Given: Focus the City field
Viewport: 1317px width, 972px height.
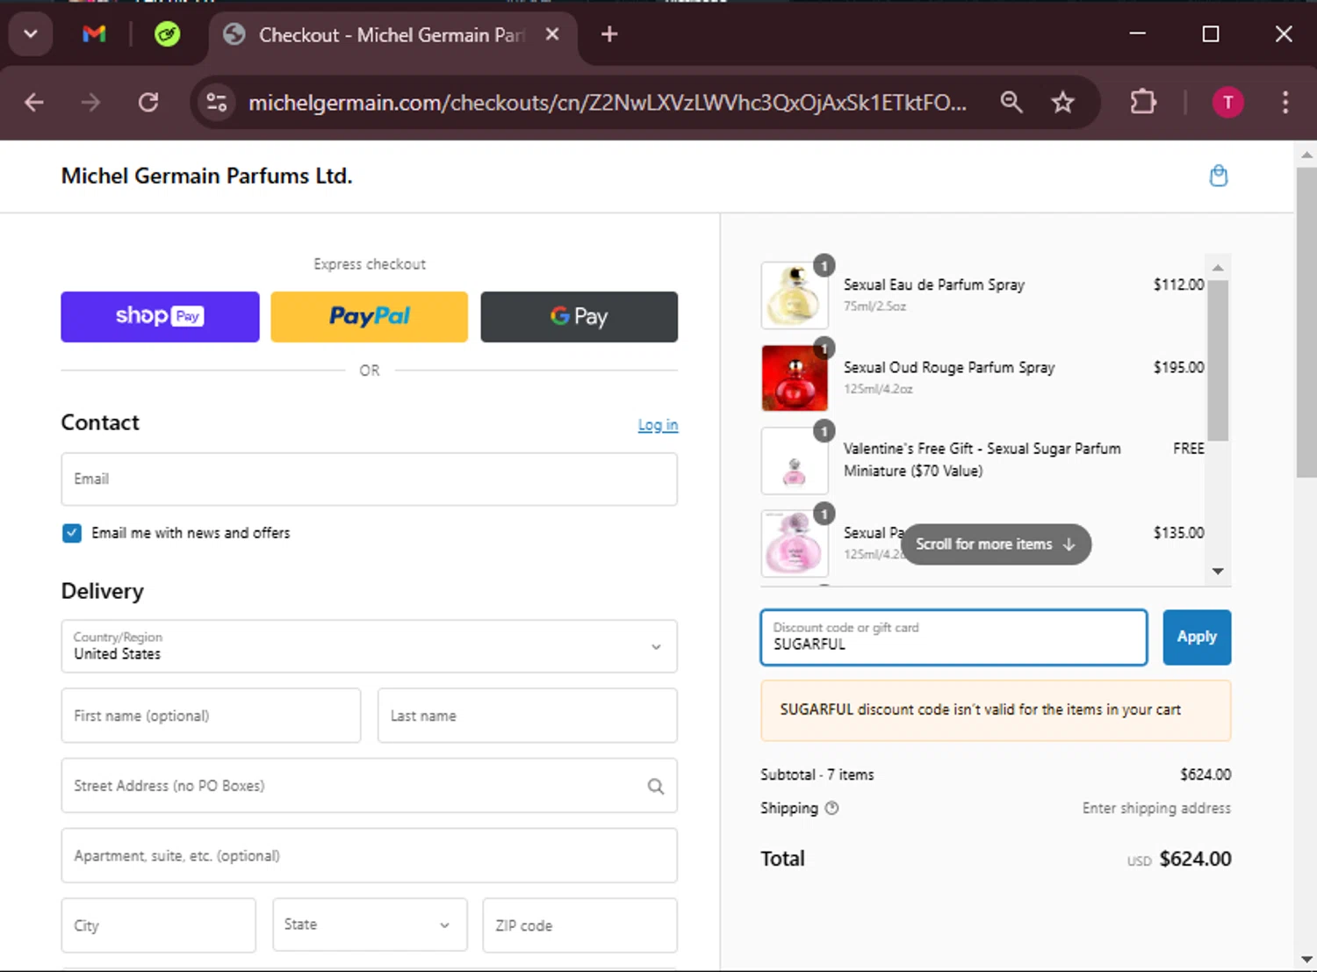Looking at the screenshot, I should (158, 925).
